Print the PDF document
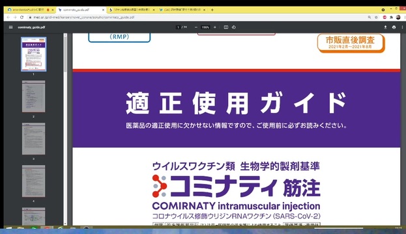The height and width of the screenshot is (234, 406). [394, 27]
